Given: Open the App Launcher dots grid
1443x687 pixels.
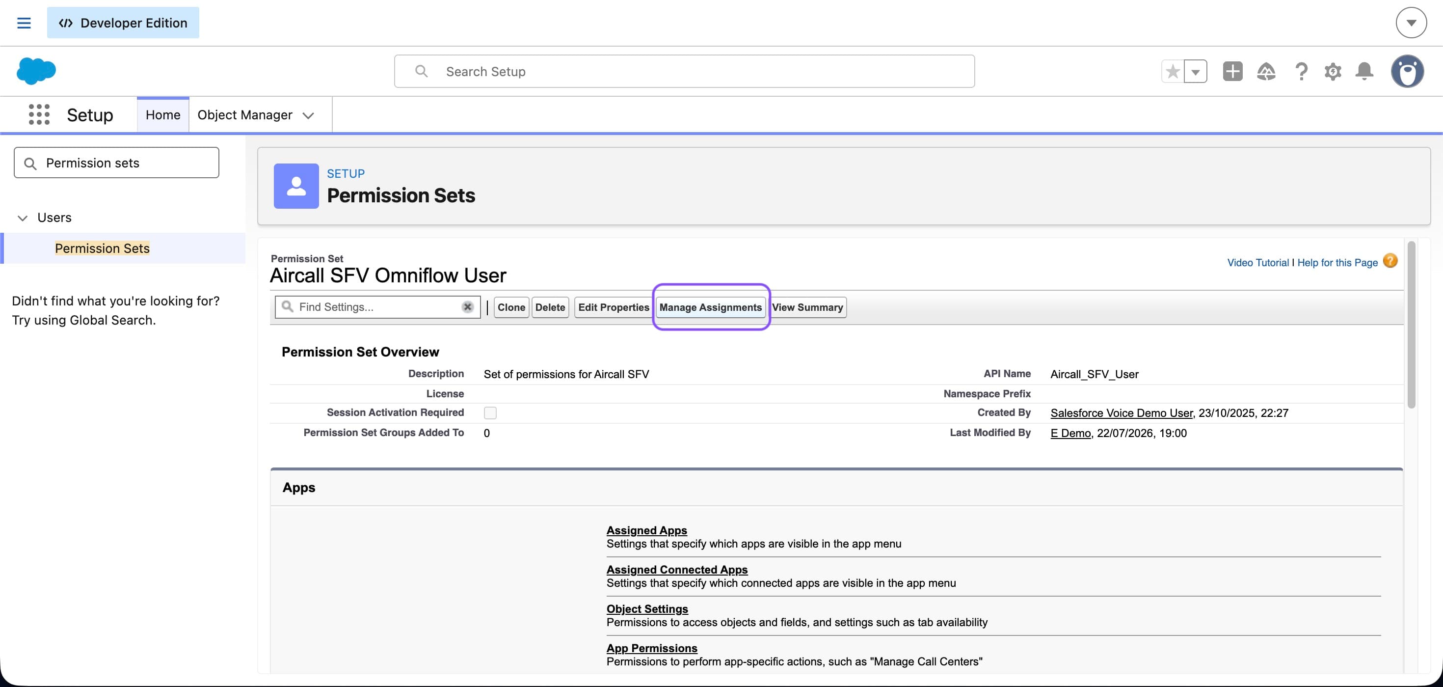Looking at the screenshot, I should pyautogui.click(x=39, y=114).
